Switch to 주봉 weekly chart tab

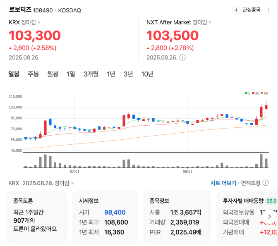point(34,74)
